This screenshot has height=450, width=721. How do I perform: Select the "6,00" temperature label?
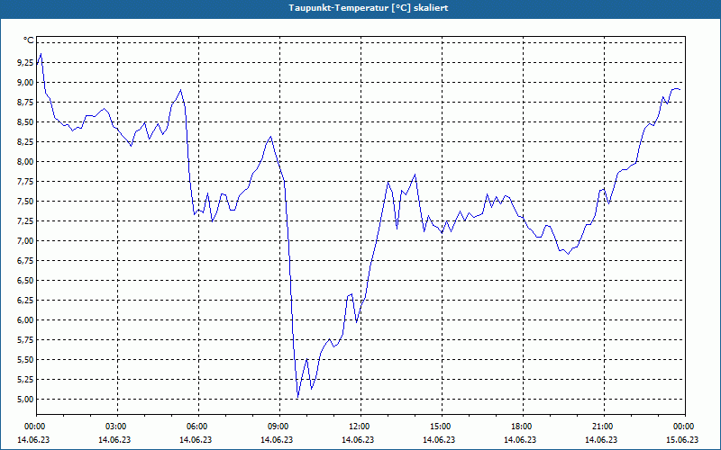(26, 320)
